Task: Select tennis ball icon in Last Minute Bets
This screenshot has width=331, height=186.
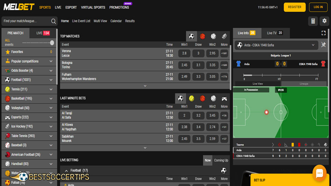Action: pos(192,98)
